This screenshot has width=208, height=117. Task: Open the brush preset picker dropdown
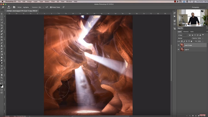tap(11, 7)
